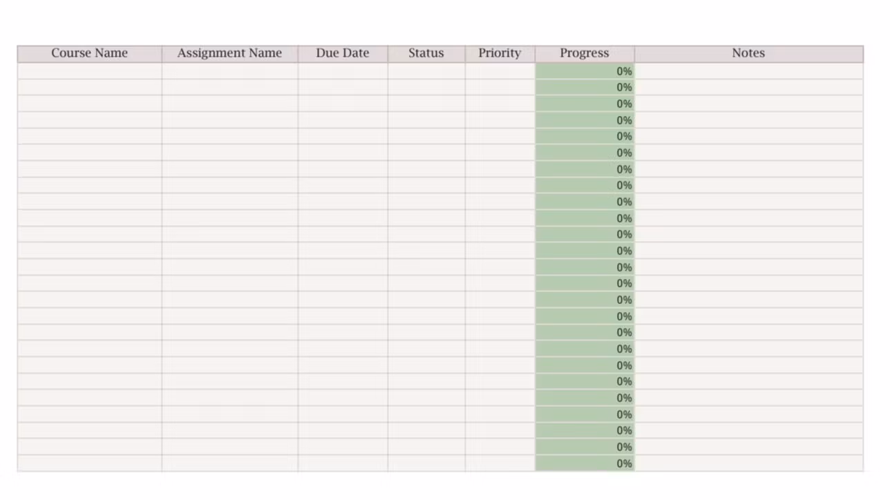890x500 pixels.
Task: Select the last row's Course Name cell
Action: click(90, 463)
